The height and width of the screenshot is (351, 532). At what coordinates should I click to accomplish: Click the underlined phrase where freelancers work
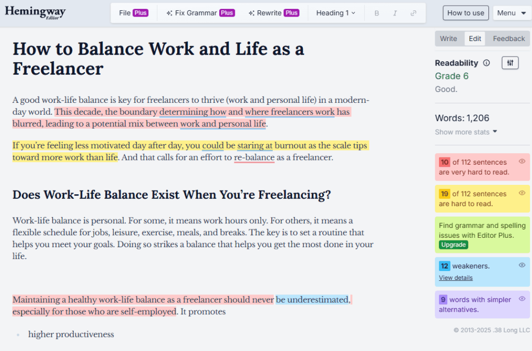tap(290, 112)
